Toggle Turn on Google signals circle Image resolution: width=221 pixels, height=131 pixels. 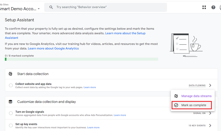[11, 113]
